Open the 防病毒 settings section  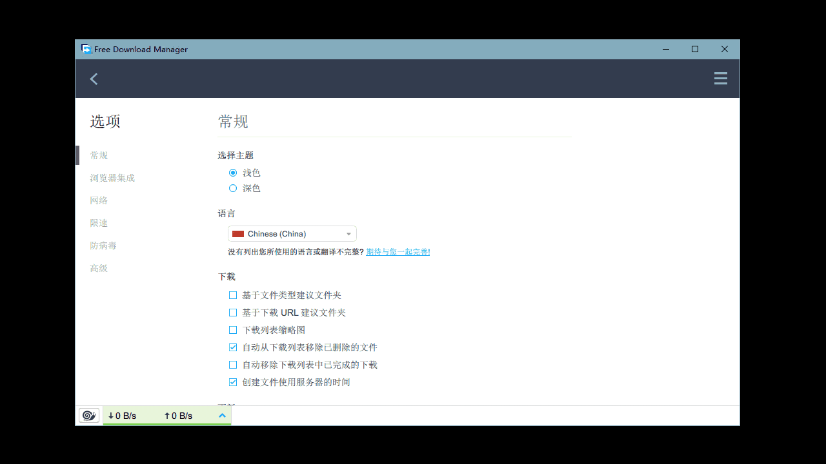(103, 245)
